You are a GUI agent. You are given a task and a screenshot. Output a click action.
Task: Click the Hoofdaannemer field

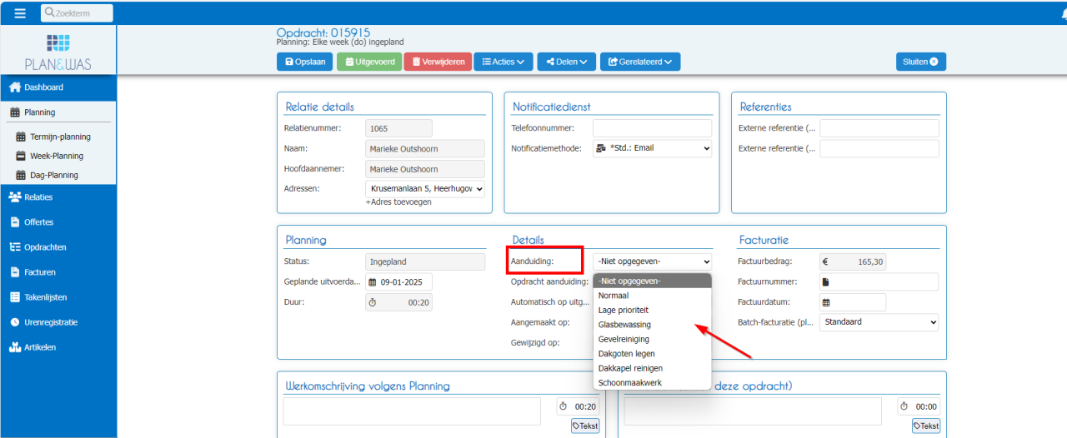[425, 168]
